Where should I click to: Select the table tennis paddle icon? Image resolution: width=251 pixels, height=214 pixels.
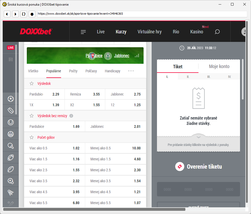(11, 146)
